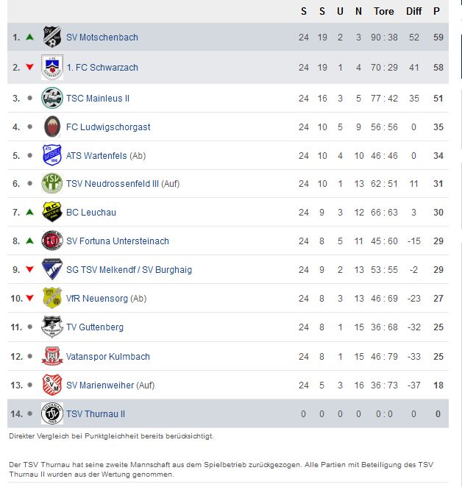Click the Tore column header

(384, 11)
